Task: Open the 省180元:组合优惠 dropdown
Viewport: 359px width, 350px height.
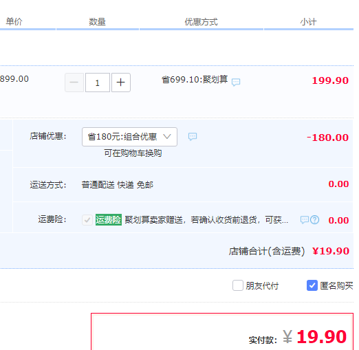Action: (129, 137)
